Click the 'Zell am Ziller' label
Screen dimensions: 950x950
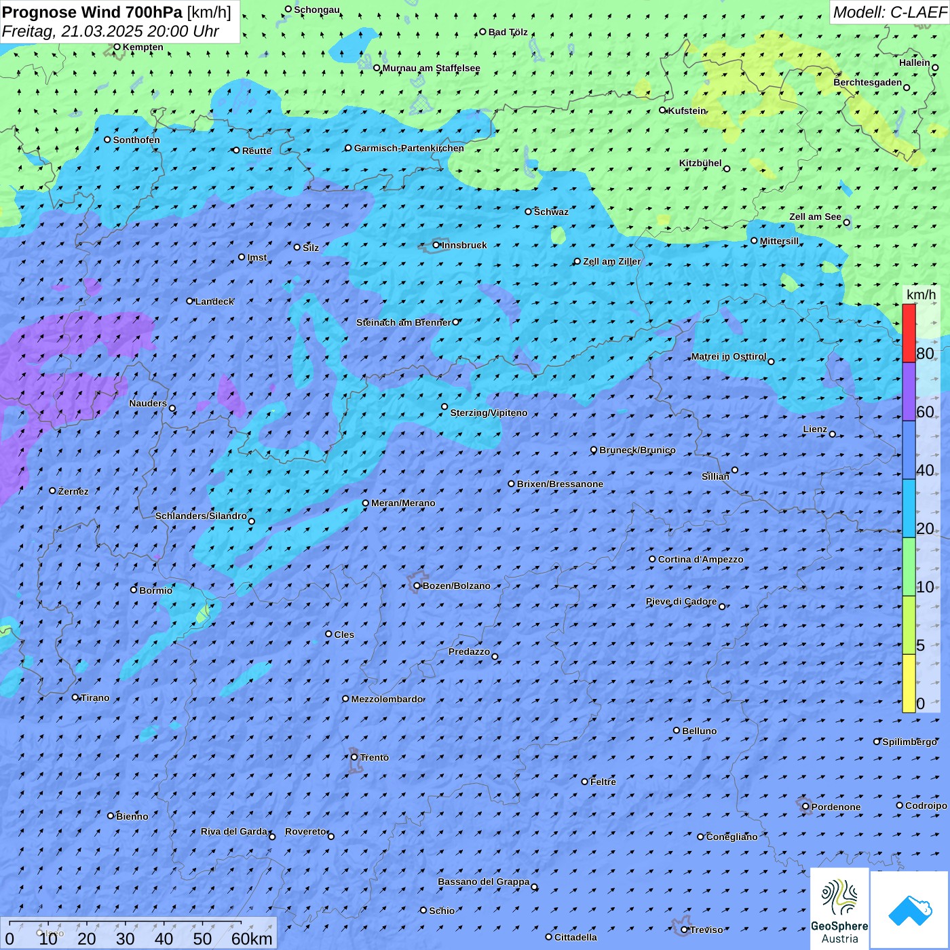click(x=611, y=262)
